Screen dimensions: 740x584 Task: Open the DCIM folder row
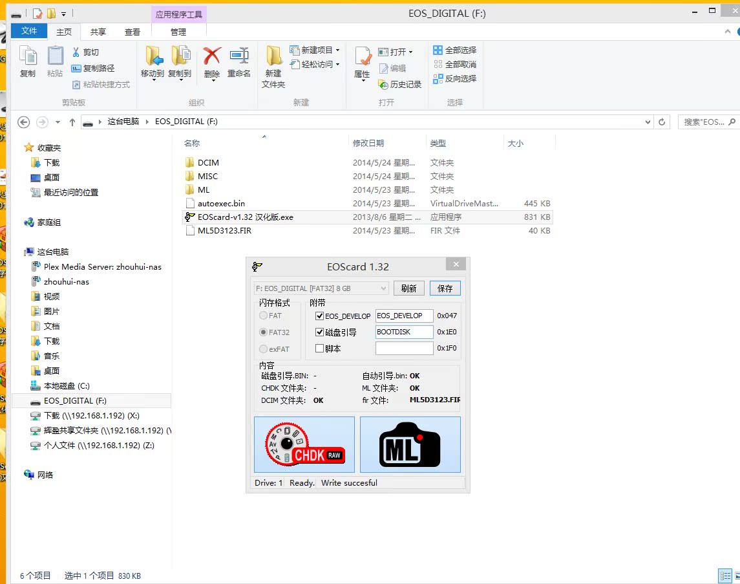pyautogui.click(x=368, y=163)
